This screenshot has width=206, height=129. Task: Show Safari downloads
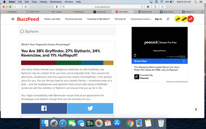(148, 7)
